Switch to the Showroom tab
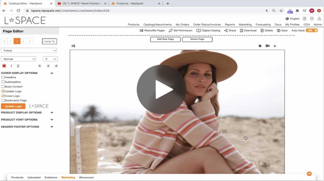The width and height of the screenshot is (324, 181). click(86, 177)
